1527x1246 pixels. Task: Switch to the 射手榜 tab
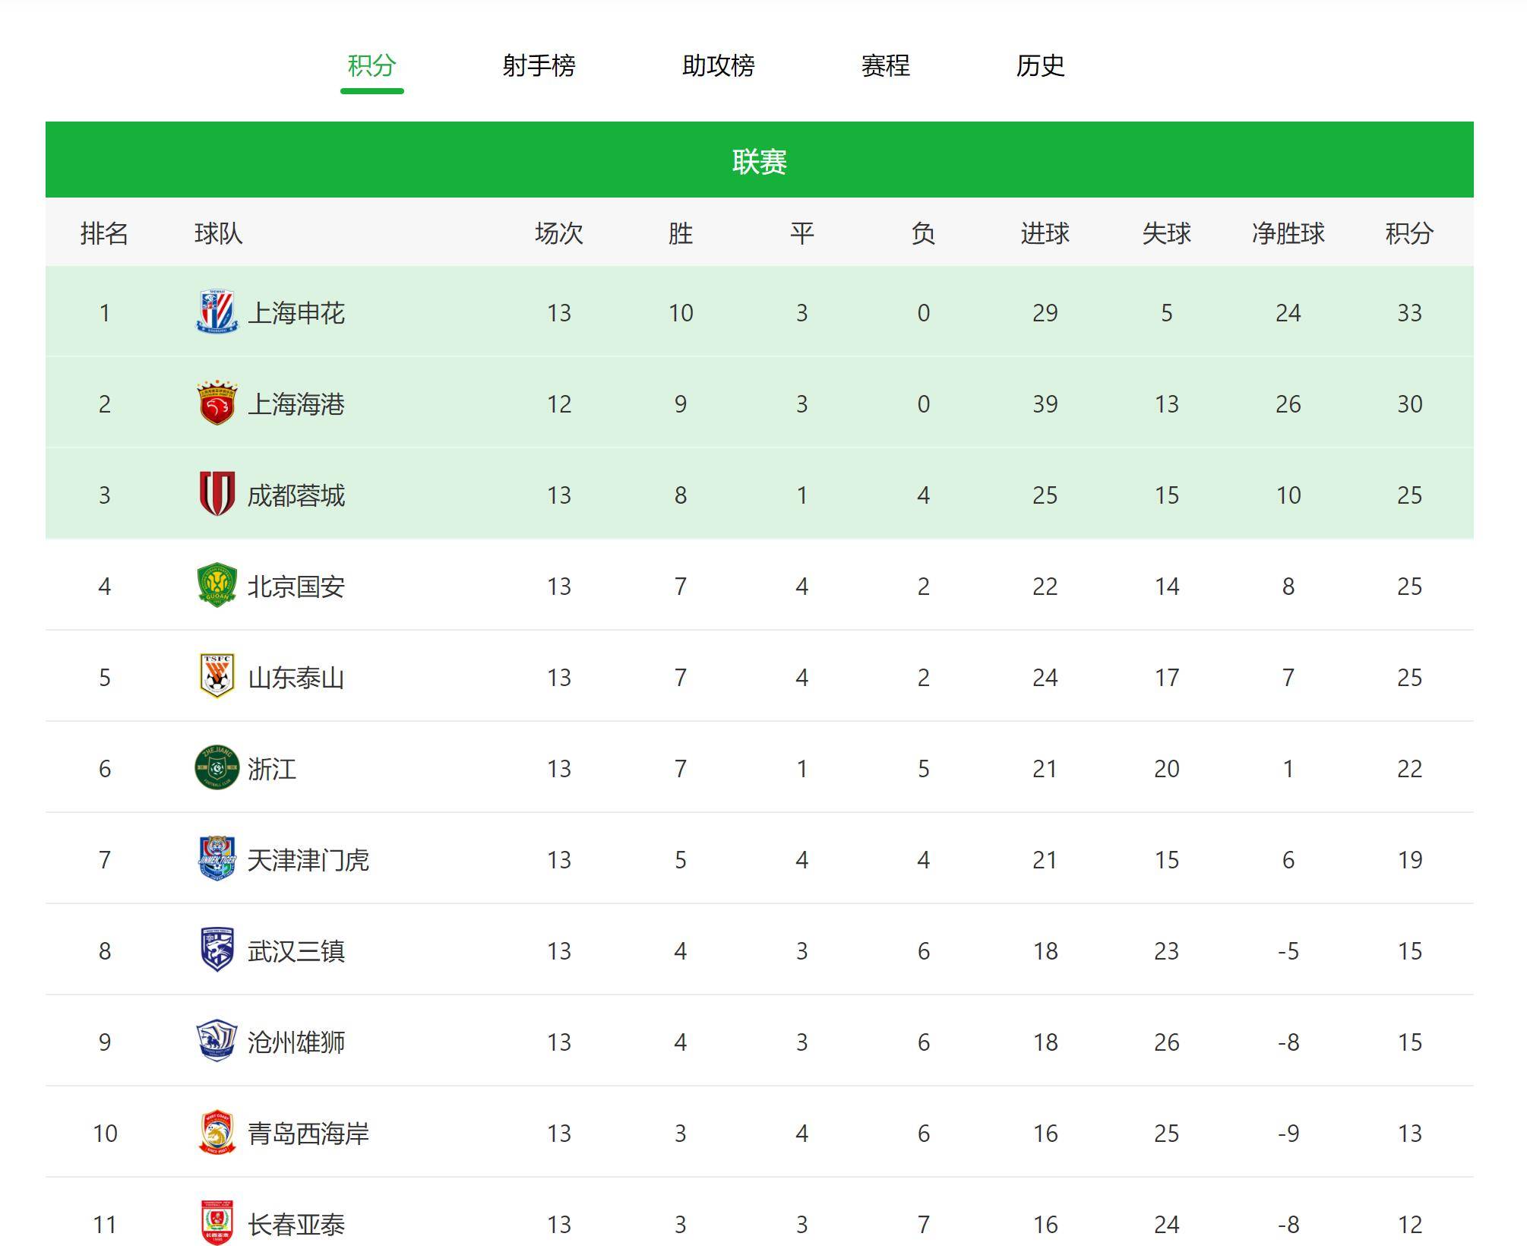point(539,66)
